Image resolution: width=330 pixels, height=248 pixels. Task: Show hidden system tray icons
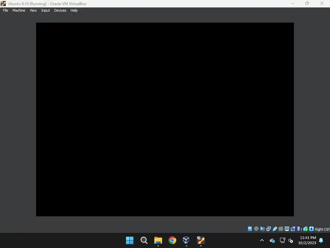[262, 240]
